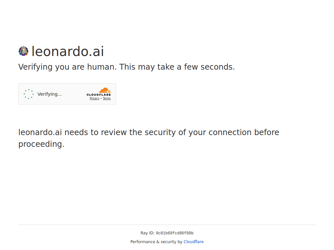The width and height of the screenshot is (334, 250).
Task: Select the Ray ID code value
Action: (175, 233)
